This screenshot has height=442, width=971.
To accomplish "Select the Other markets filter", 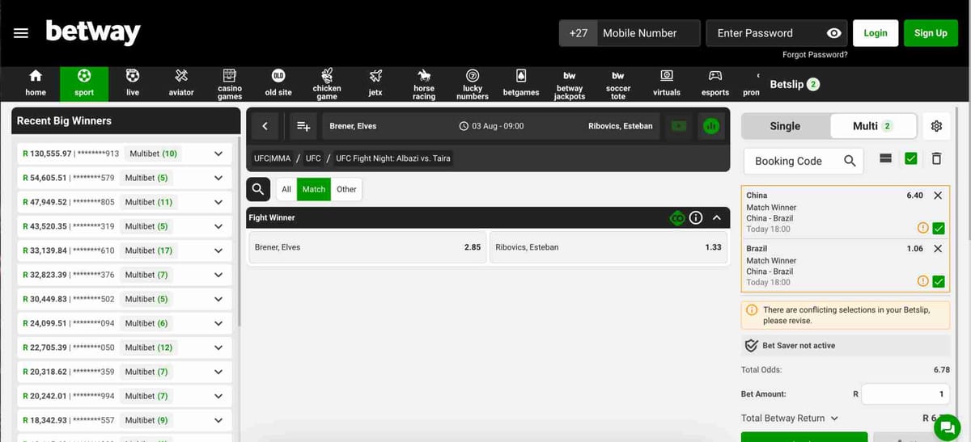I will pos(346,189).
